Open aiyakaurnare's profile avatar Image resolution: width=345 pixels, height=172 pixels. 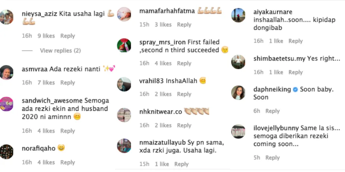[238, 15]
